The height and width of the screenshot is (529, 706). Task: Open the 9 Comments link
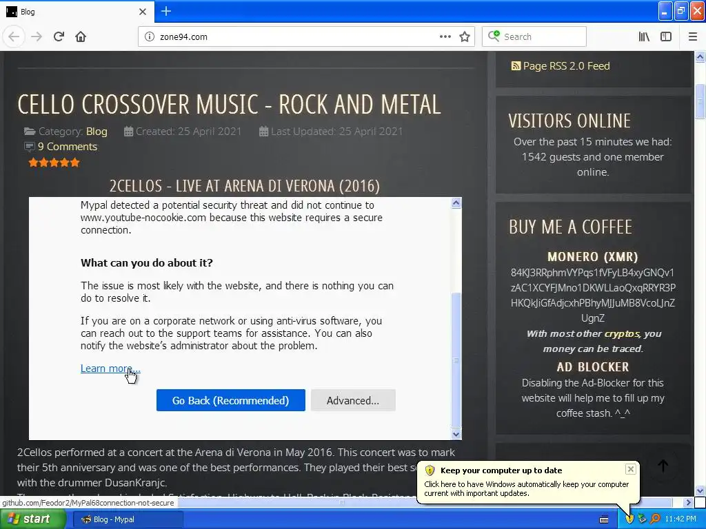67,147
